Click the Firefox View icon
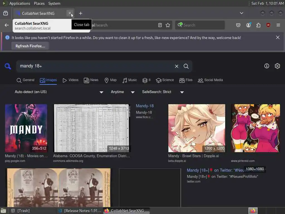Viewport: 285px width, 214px height. tap(6, 13)
